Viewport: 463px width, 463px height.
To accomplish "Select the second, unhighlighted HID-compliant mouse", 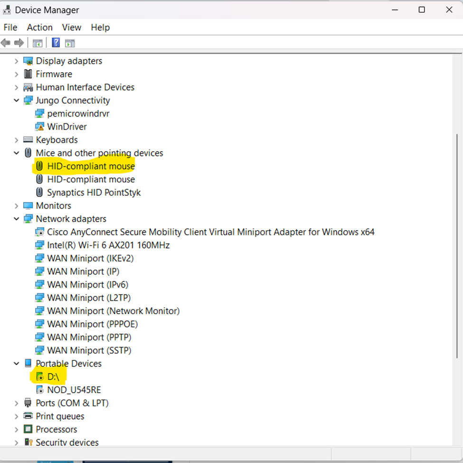I will (91, 180).
